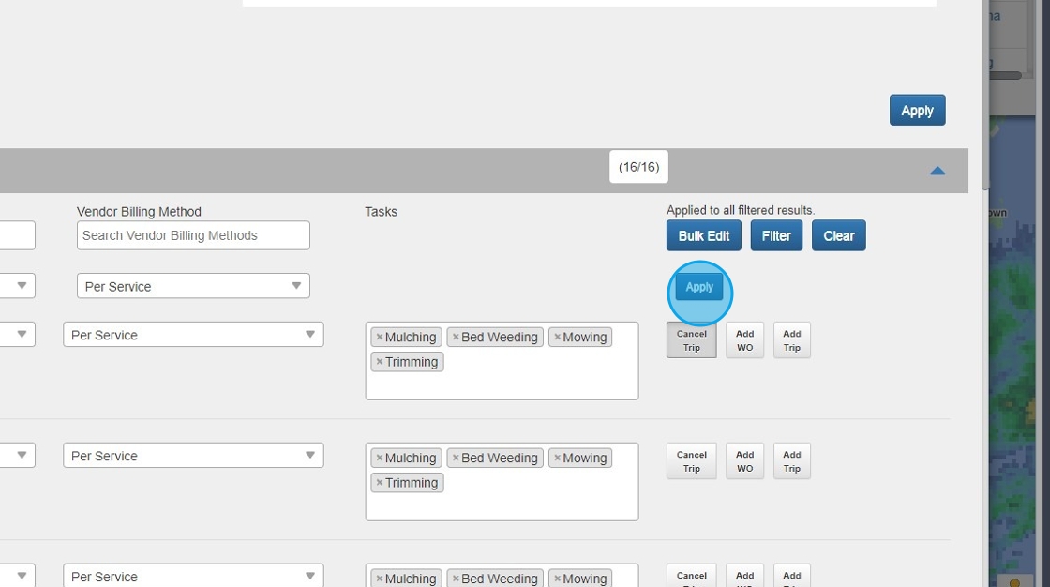1050x587 pixels.
Task: Remove Bed Weeding tag from third trip tasks
Action: [x=456, y=578]
